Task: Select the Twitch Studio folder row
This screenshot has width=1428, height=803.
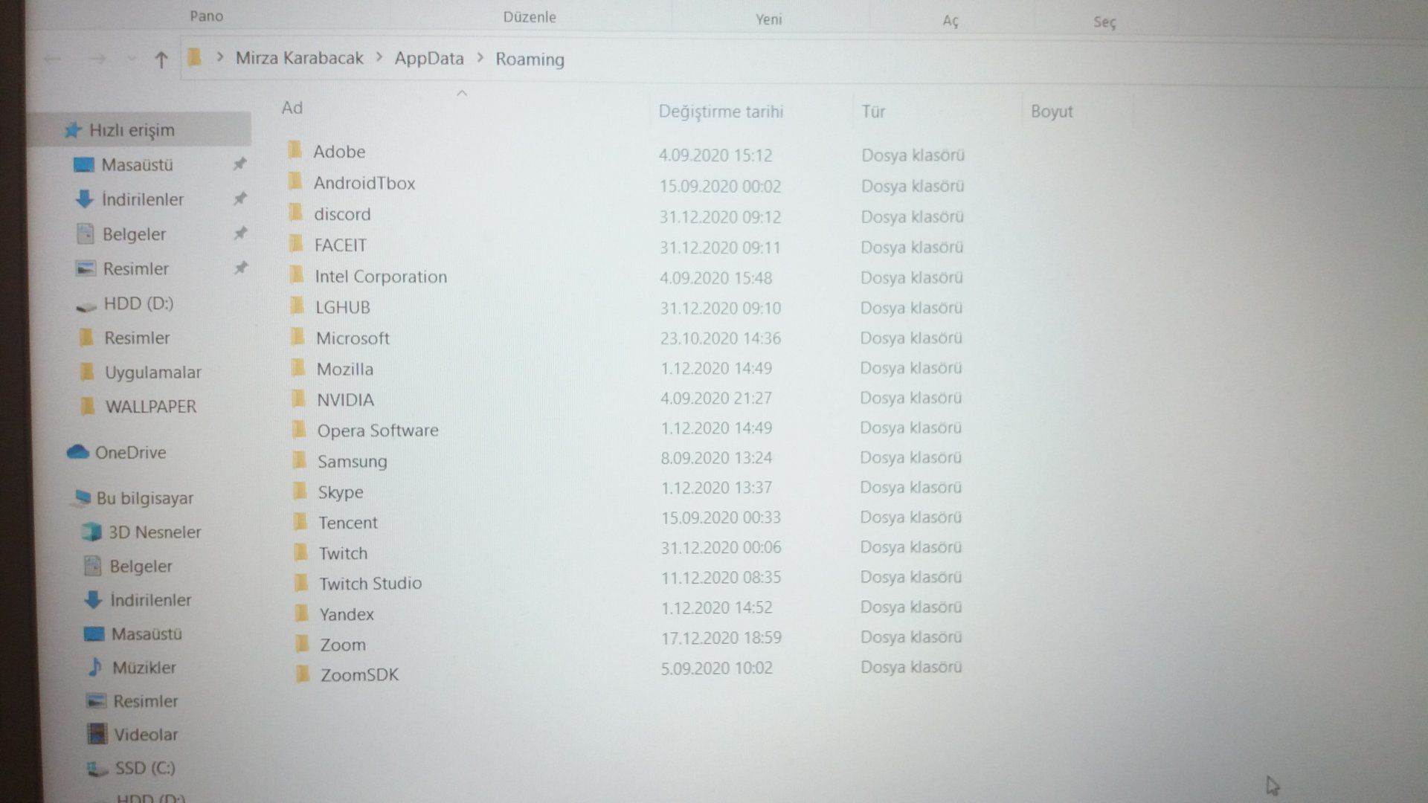Action: (x=370, y=584)
